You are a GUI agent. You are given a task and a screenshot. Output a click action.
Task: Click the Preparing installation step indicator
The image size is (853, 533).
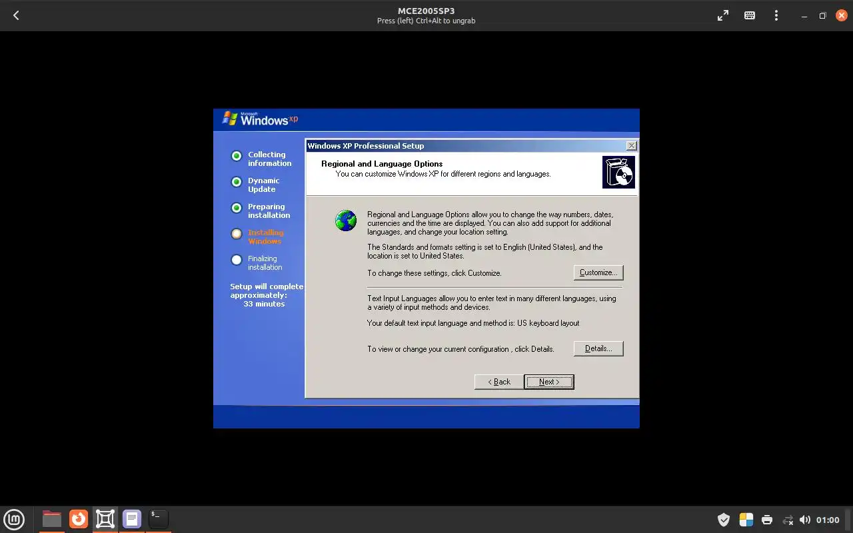236,208
